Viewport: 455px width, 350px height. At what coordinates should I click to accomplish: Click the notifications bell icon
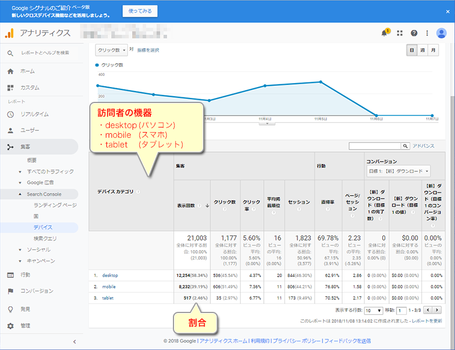point(385,33)
